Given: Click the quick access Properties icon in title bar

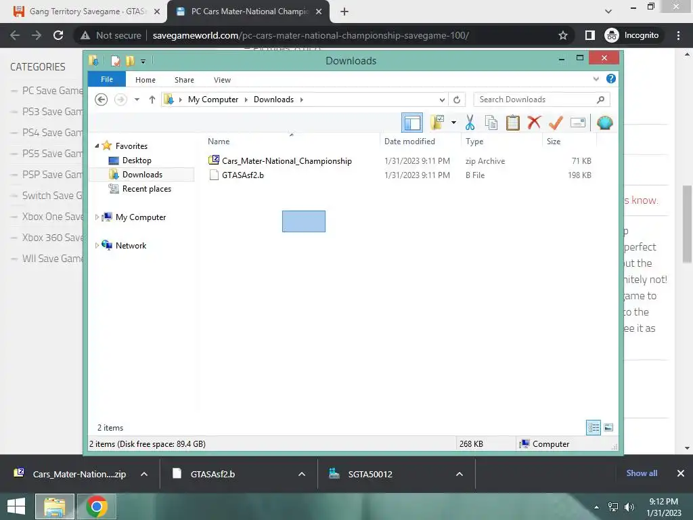Looking at the screenshot, I should (x=115, y=60).
